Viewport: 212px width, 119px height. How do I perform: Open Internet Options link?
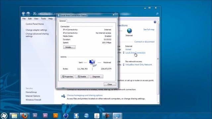click(x=33, y=96)
